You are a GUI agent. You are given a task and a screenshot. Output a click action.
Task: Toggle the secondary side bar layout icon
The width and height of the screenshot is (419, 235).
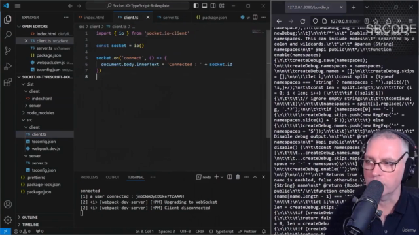point(213,6)
